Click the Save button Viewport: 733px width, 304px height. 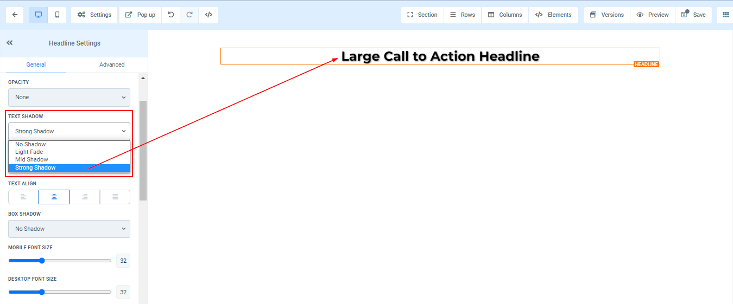click(x=693, y=15)
